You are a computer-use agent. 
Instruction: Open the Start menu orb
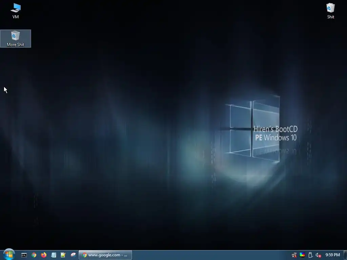[x=9, y=255]
